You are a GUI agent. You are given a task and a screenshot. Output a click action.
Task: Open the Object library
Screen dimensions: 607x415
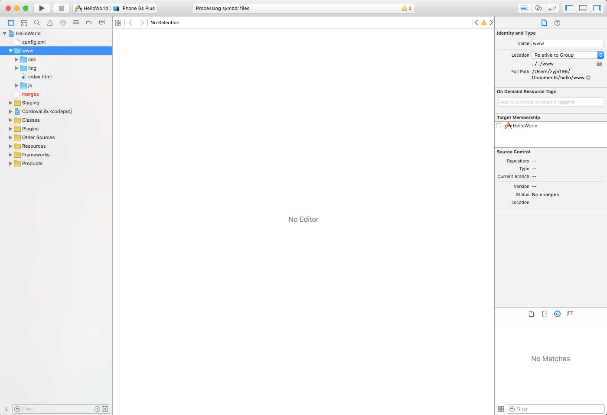(x=558, y=314)
